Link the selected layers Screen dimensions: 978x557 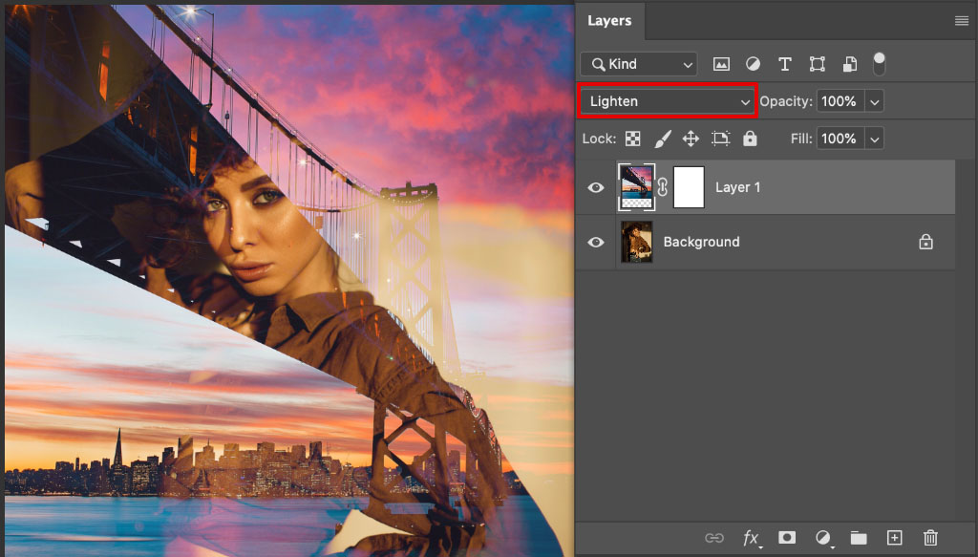[x=714, y=537]
